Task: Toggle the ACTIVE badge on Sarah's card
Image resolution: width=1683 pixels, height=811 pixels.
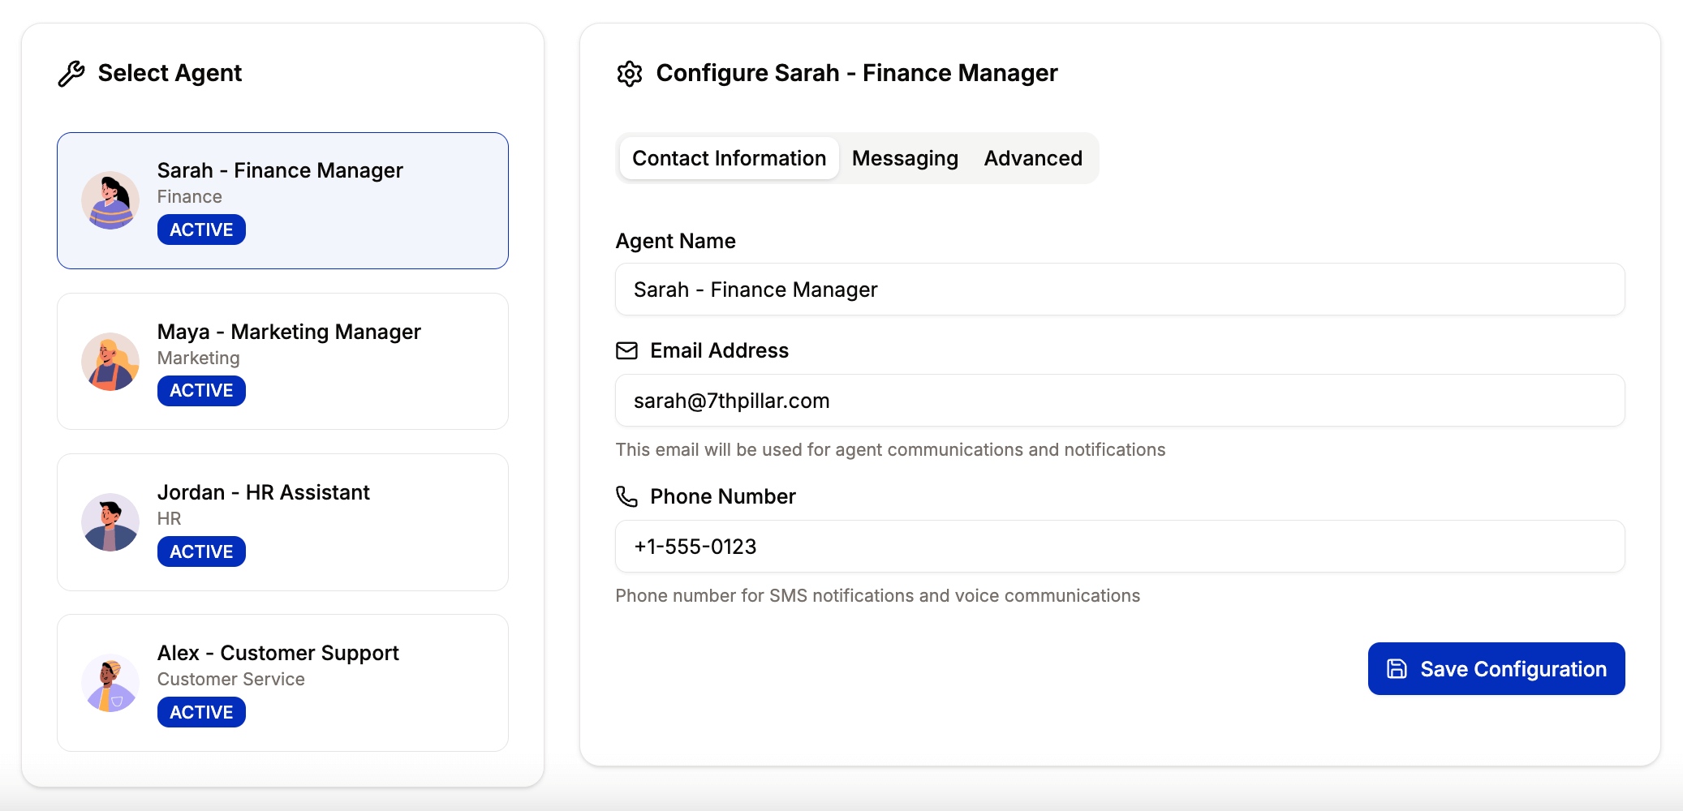Action: point(200,230)
